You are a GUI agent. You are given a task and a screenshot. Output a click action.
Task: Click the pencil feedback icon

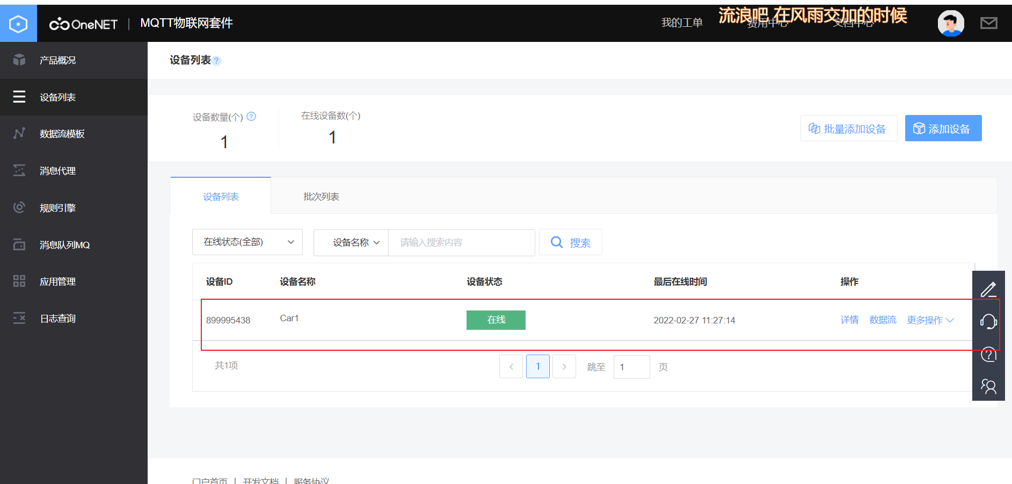(x=988, y=290)
